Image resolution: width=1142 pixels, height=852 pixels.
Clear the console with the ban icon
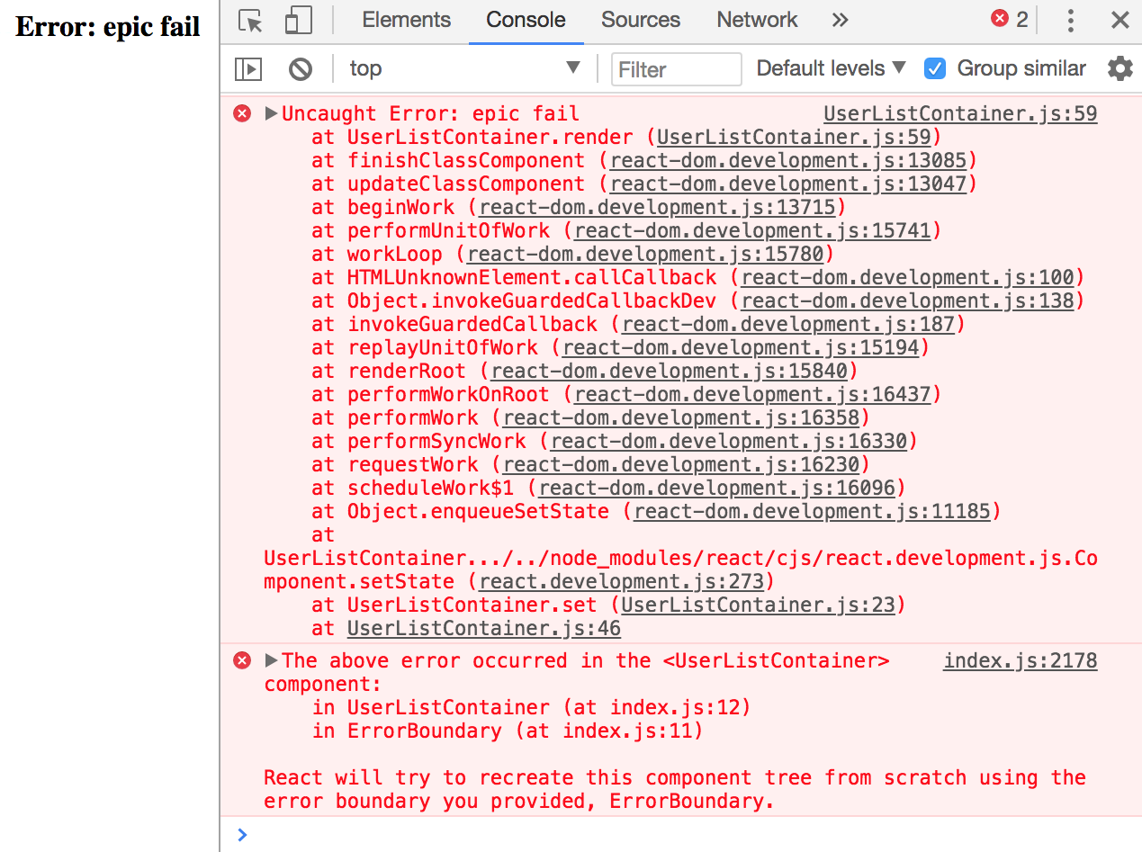point(301,68)
